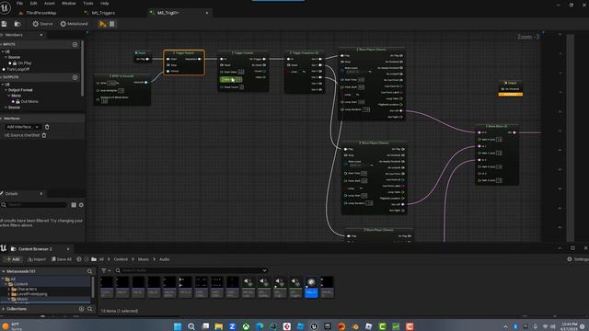589x331 pixels.
Task: Select the Trigger Repeat node header
Action: click(x=184, y=53)
